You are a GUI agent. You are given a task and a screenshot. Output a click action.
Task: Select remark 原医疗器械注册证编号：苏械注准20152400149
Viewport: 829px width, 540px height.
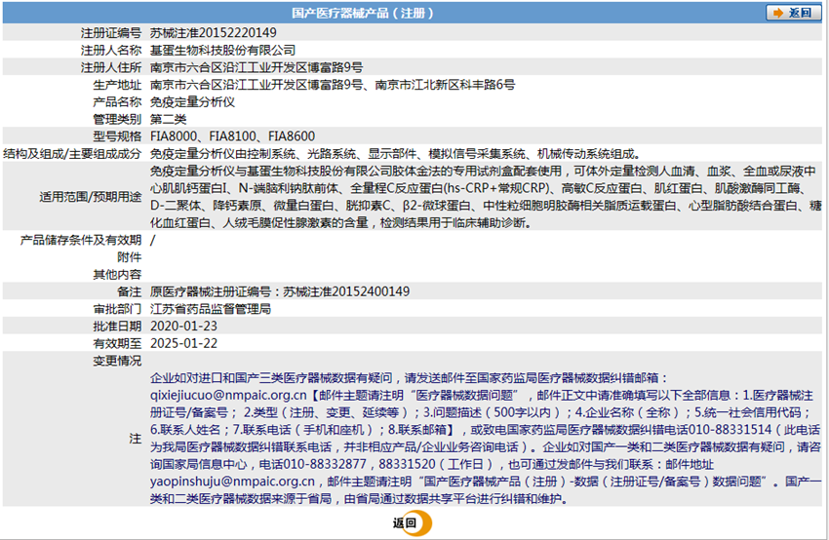point(280,291)
